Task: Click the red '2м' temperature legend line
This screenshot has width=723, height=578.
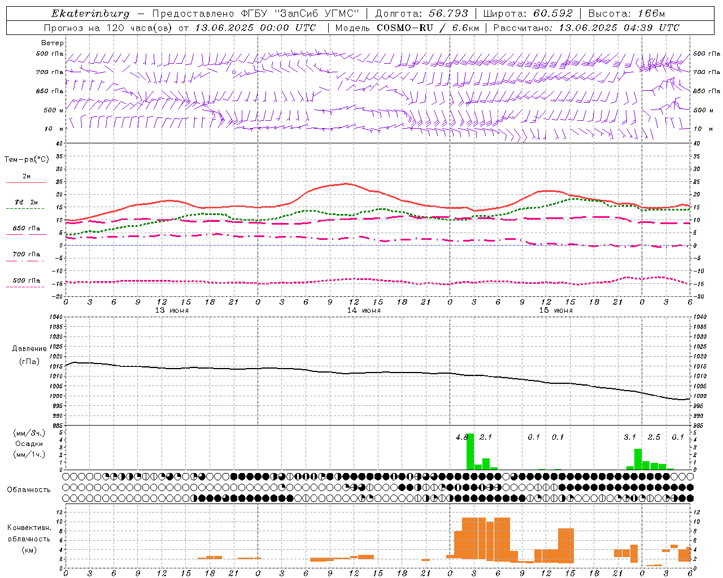Action: point(26,183)
